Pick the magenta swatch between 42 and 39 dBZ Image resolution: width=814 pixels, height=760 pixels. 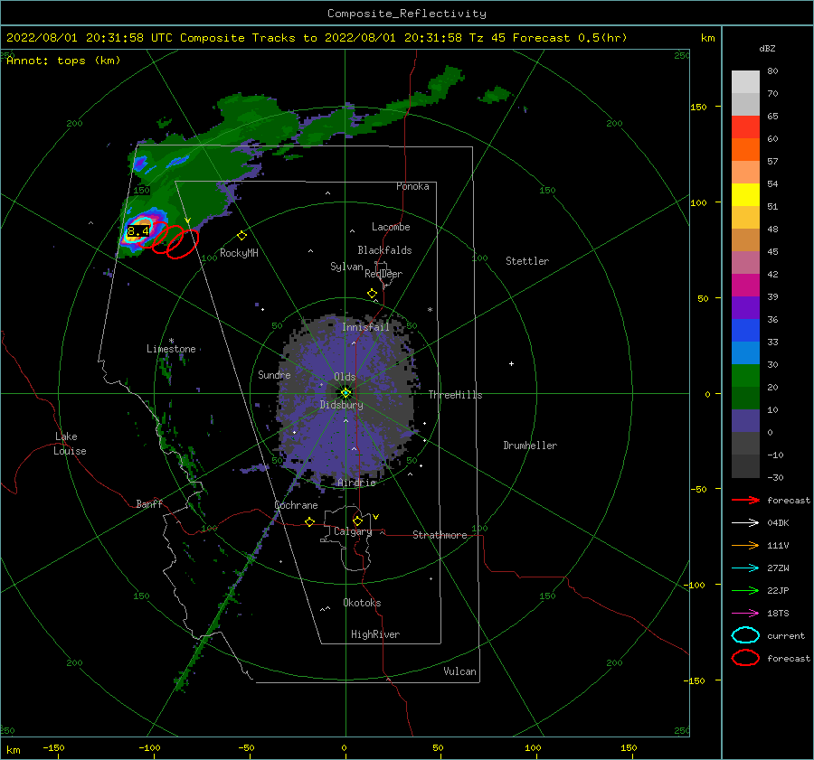pyautogui.click(x=745, y=285)
